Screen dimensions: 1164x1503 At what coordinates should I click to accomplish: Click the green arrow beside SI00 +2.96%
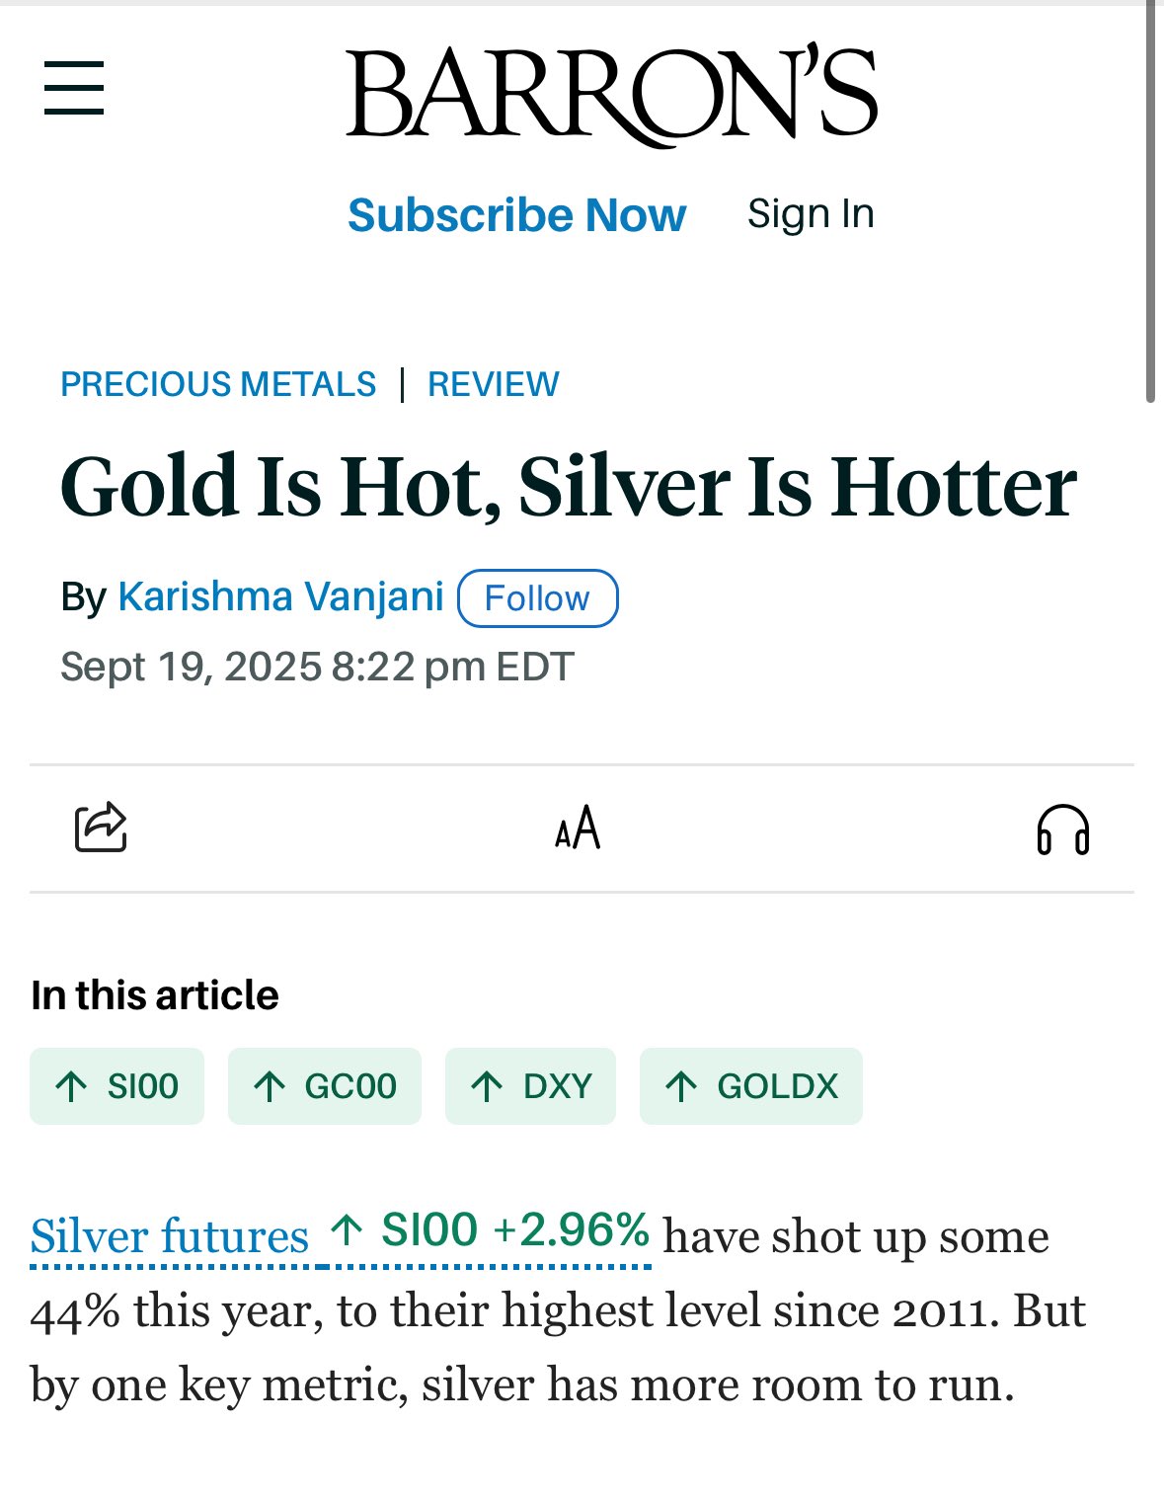(347, 1230)
